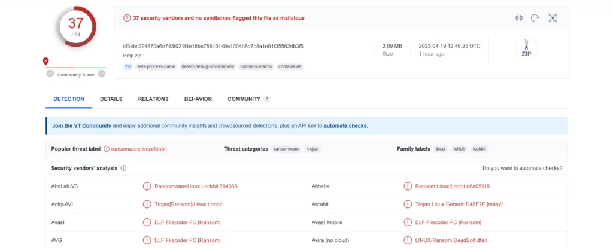Click the warning icon in the AVG row

click(x=147, y=240)
